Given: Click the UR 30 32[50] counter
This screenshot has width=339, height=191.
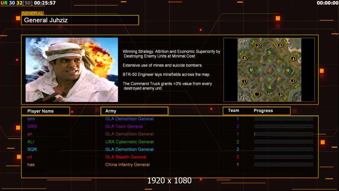Looking at the screenshot, I should pos(17,3).
